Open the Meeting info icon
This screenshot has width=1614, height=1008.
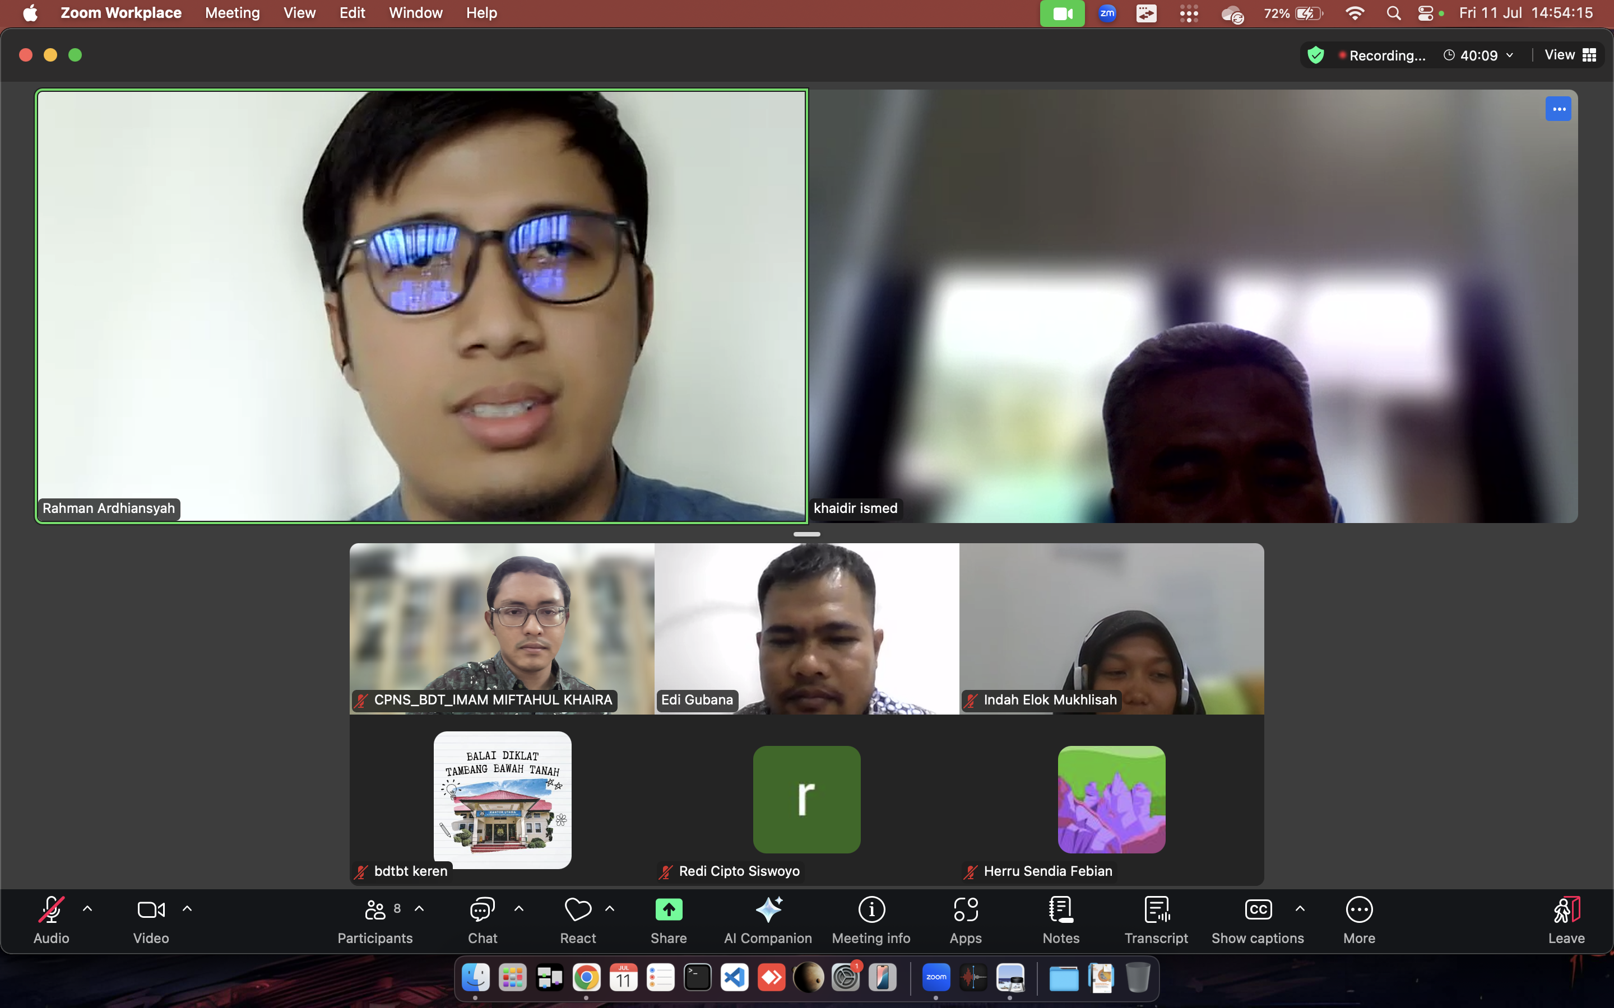(x=871, y=910)
